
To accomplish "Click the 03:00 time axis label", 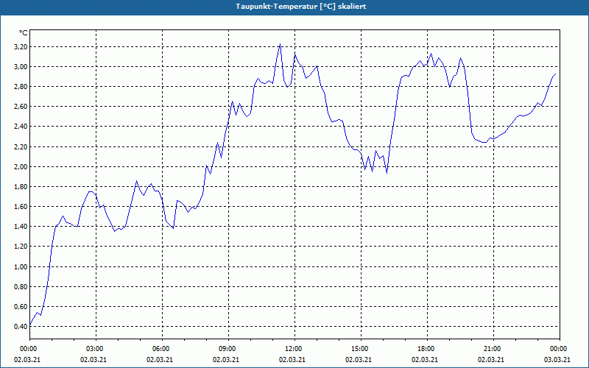I will (96, 349).
